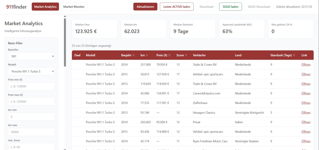The height and width of the screenshot is (150, 319).
Task: Click km cell 263.605
Action: click(x=146, y=122)
